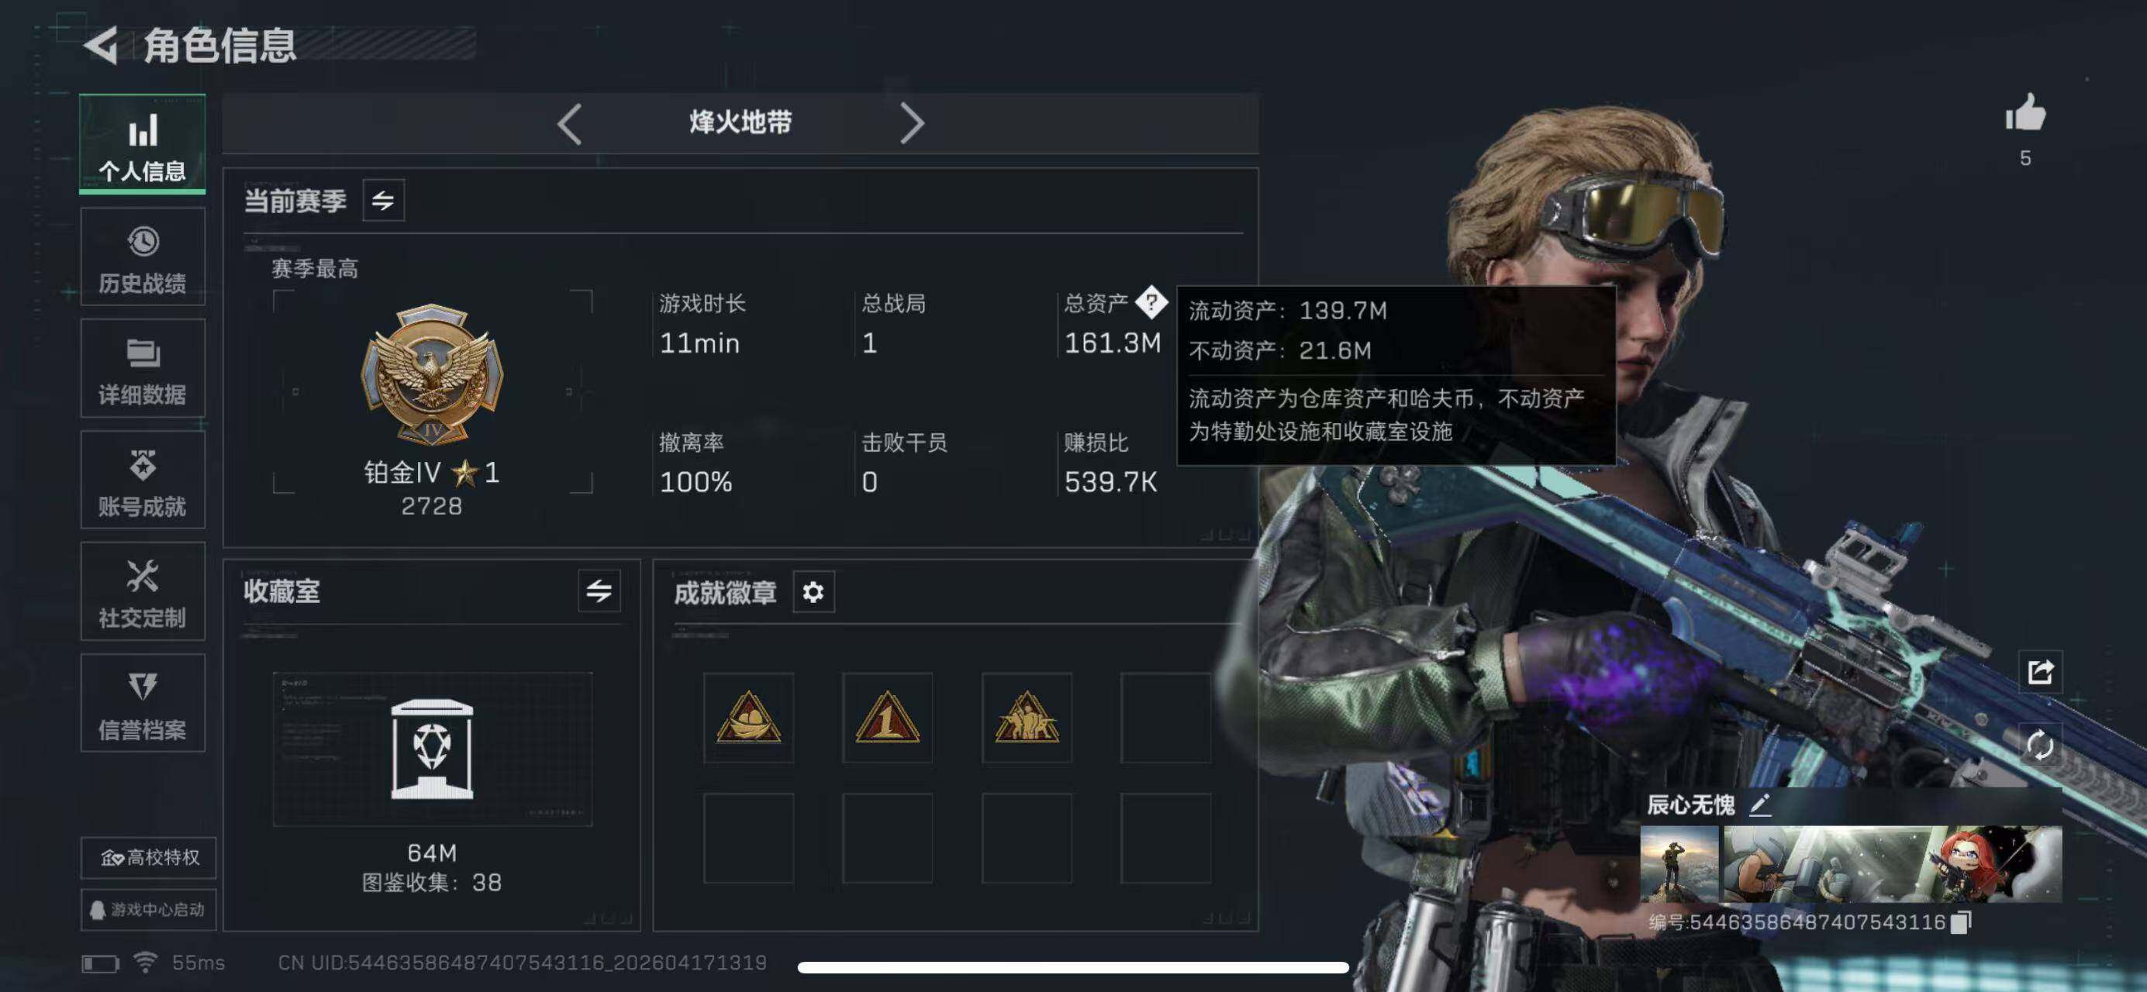Open the 历史战绩 tab
Image resolution: width=2147 pixels, height=992 pixels.
(x=143, y=257)
